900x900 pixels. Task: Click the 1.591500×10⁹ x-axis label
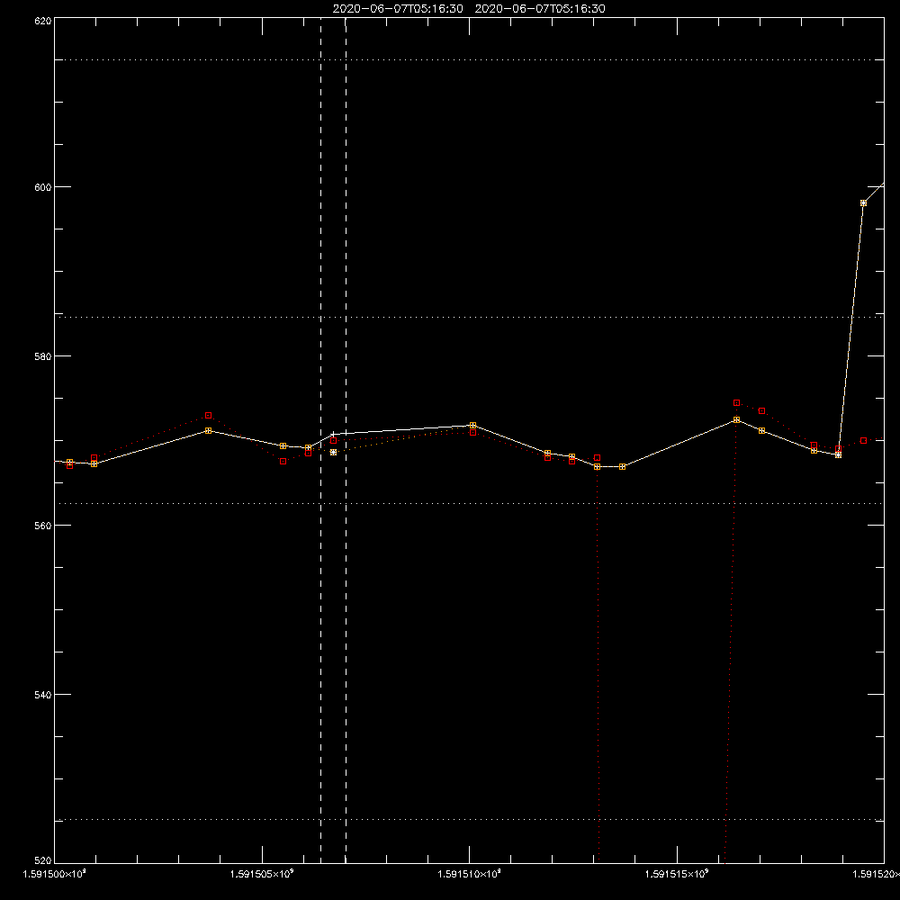tap(55, 874)
